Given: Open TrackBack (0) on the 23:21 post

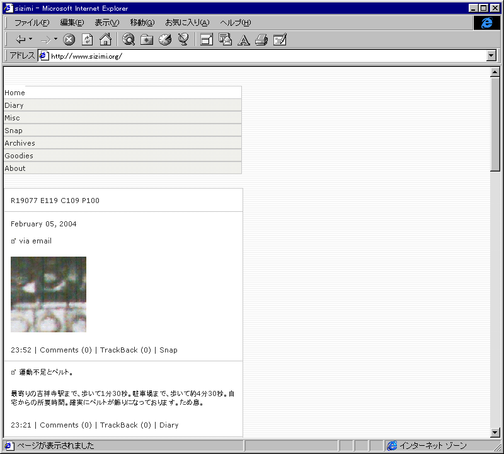Looking at the screenshot, I should tap(125, 425).
